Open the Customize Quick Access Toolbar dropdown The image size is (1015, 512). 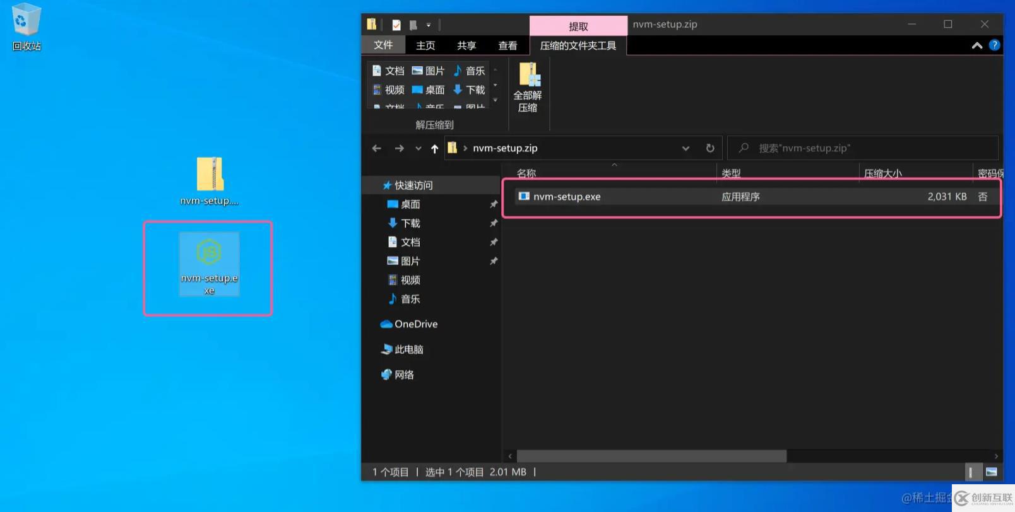click(429, 25)
